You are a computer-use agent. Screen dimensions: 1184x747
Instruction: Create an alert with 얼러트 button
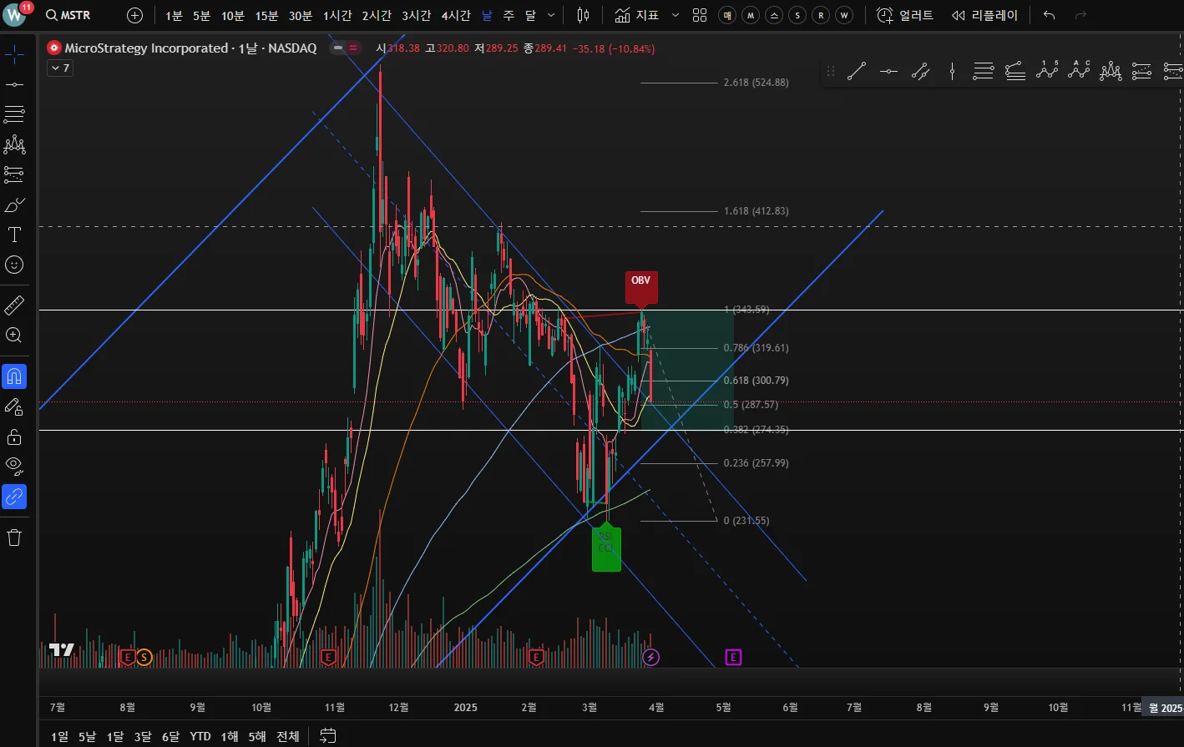(904, 15)
